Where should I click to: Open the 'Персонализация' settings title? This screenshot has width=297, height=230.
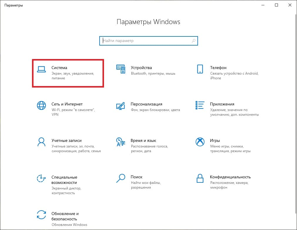pos(146,104)
